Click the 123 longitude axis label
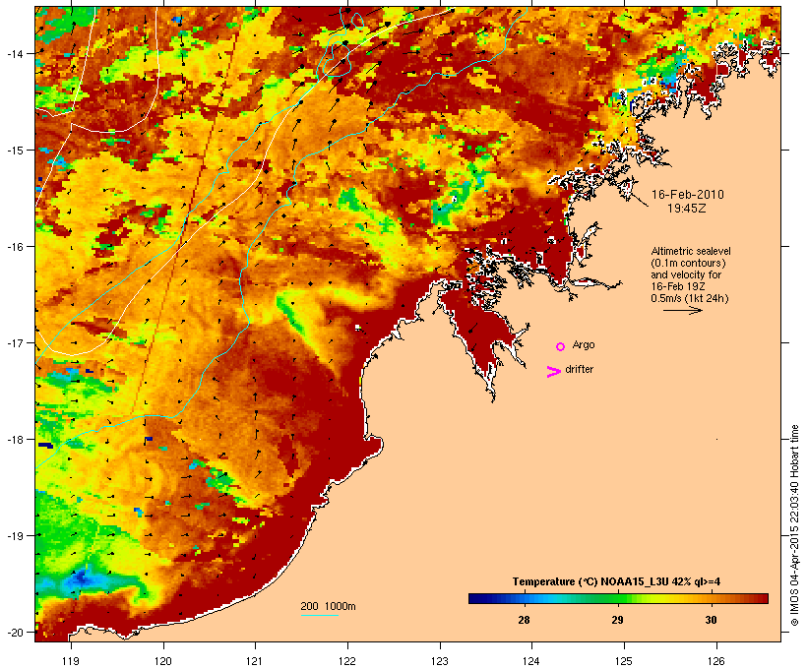Viewport: 807px width, 669px height. pos(440,661)
